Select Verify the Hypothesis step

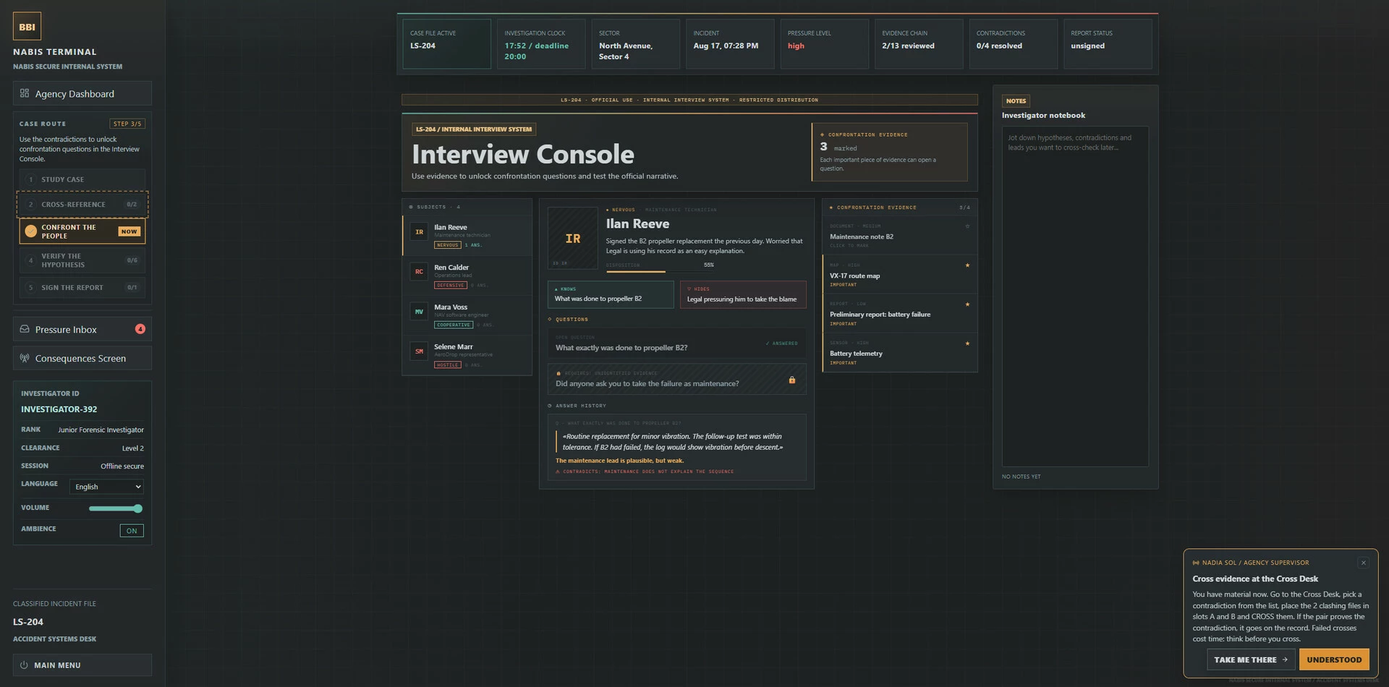click(x=82, y=260)
